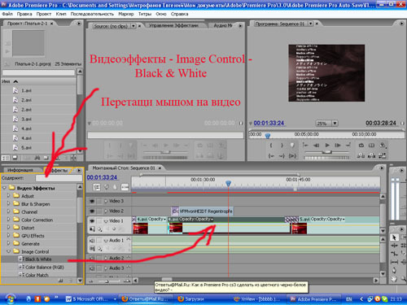
Task: Go to previous edit point
Action: click(x=305, y=146)
